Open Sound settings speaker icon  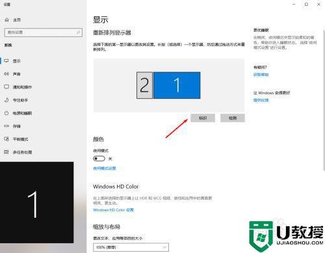[x=6, y=74]
